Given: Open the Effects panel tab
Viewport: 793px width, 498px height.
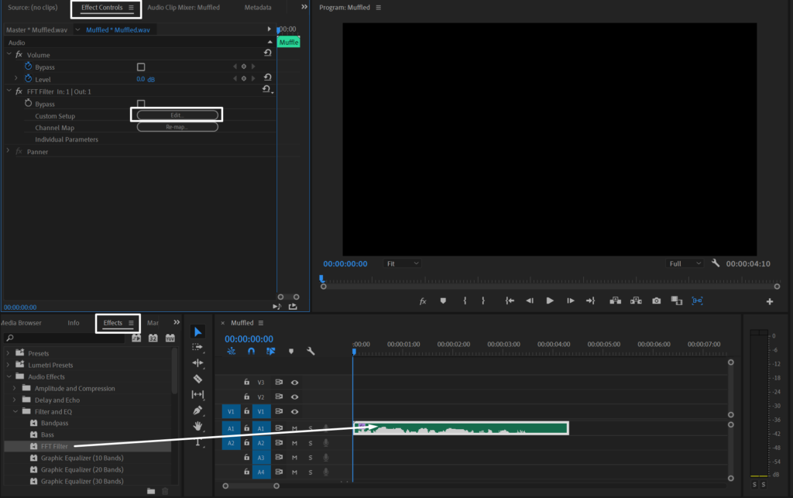Looking at the screenshot, I should point(113,322).
